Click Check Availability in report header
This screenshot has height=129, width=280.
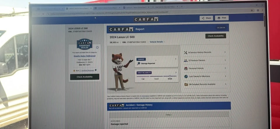click(216, 36)
